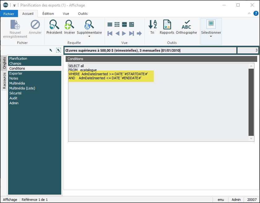Switch to list view icon
Viewport: 260px width, 203px height.
[x=110, y=24]
